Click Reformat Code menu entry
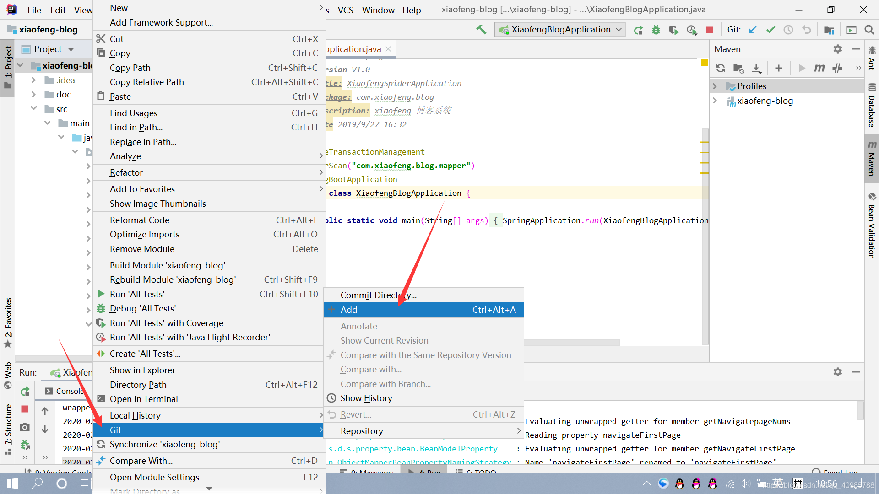This screenshot has width=879, height=494. click(x=209, y=220)
